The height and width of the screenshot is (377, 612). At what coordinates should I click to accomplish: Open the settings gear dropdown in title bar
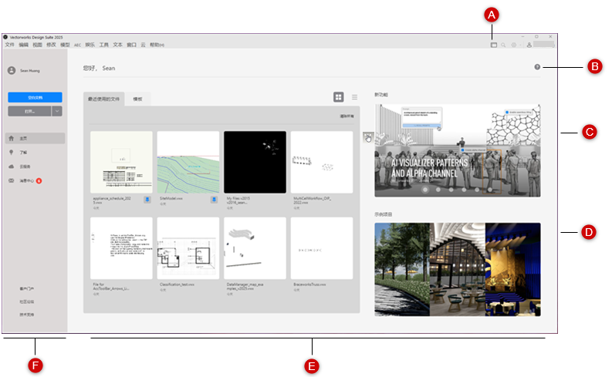point(516,45)
